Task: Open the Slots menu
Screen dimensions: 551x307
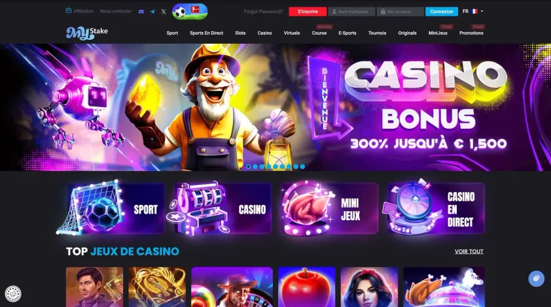Action: pos(240,33)
